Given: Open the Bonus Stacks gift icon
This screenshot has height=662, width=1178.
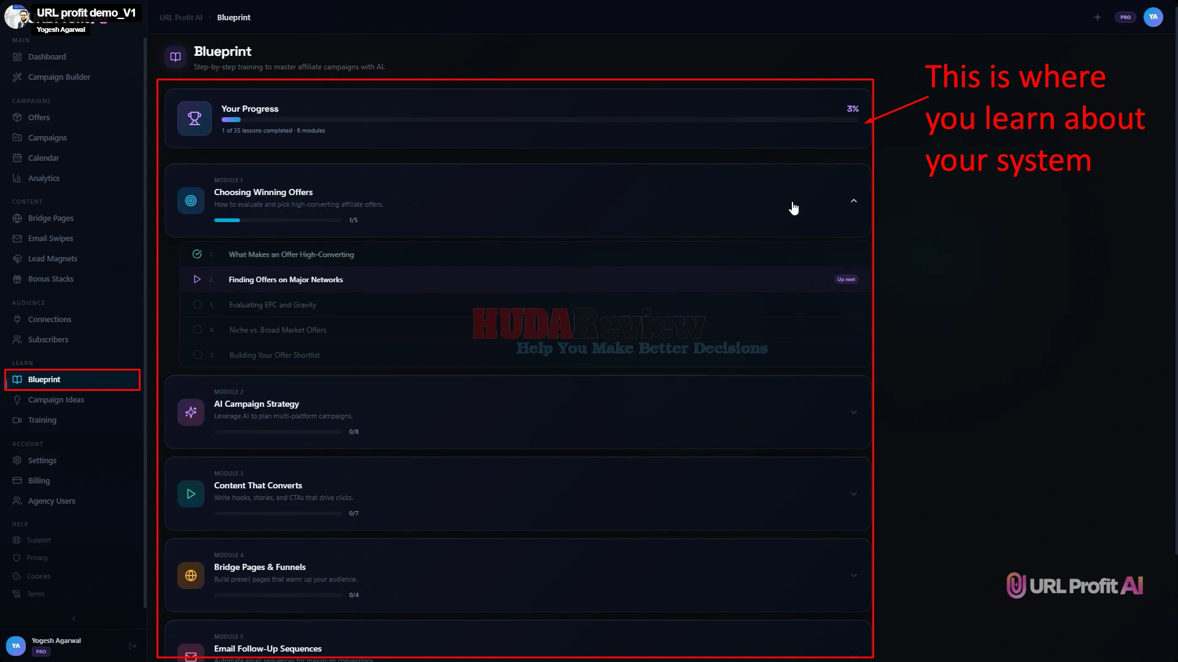Looking at the screenshot, I should 17,279.
